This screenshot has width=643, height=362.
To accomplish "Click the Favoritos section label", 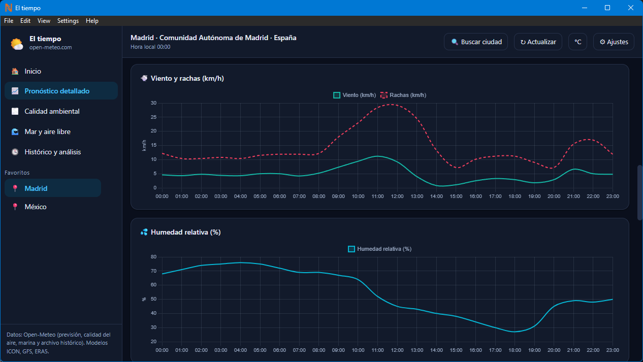I will (x=17, y=173).
